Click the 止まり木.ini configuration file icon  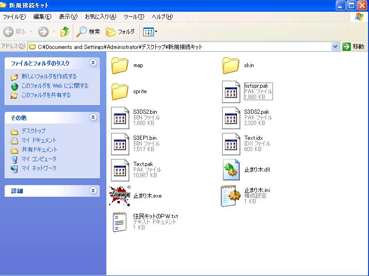(x=231, y=196)
